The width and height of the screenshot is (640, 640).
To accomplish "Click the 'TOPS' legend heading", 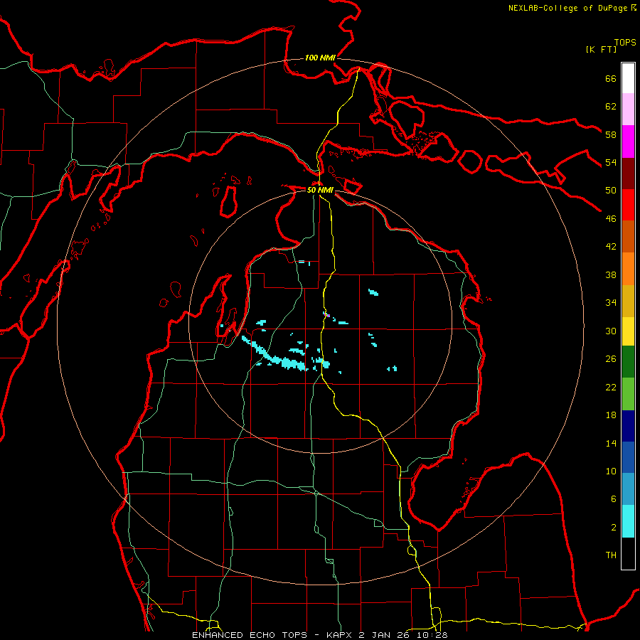I will 625,42.
